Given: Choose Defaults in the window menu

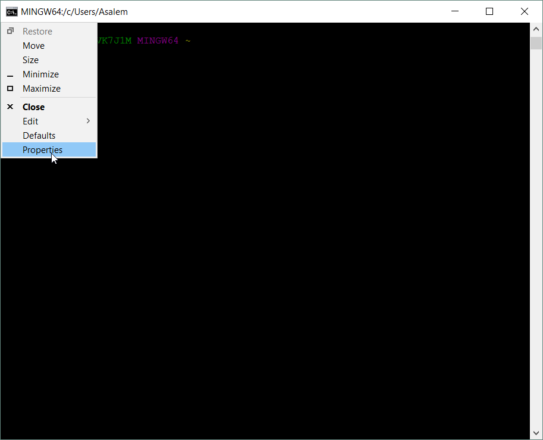Looking at the screenshot, I should 49,136.
